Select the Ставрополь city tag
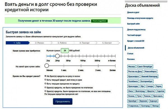 click(133, 106)
